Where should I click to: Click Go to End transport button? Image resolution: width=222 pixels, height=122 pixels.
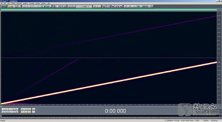[x=13, y=112]
